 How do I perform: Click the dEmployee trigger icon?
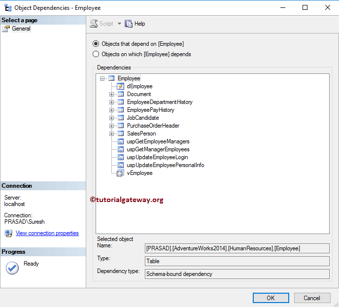click(120, 86)
